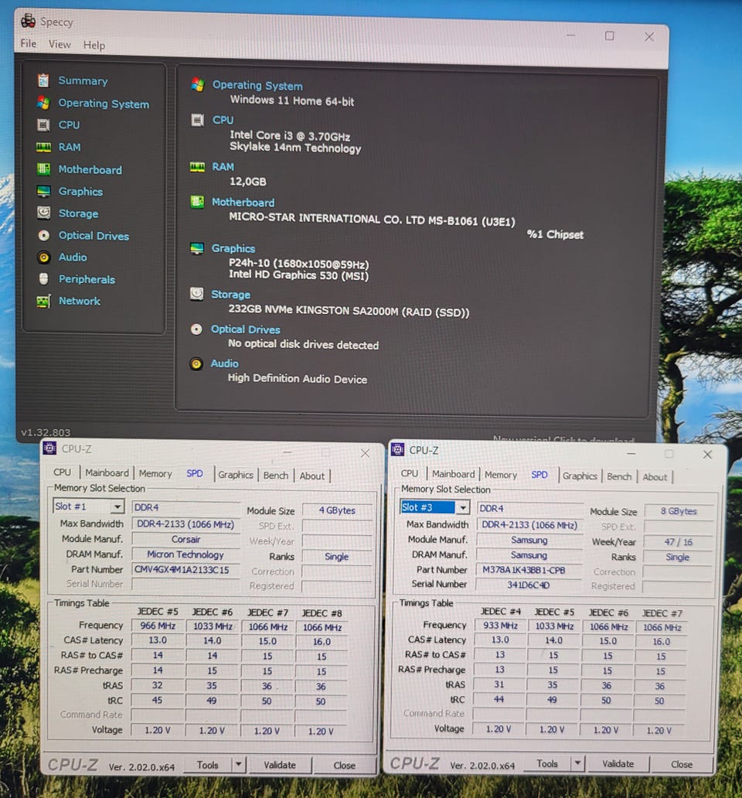Open the About tab in right CPU-Z
Image resolution: width=742 pixels, height=798 pixels.
click(655, 477)
